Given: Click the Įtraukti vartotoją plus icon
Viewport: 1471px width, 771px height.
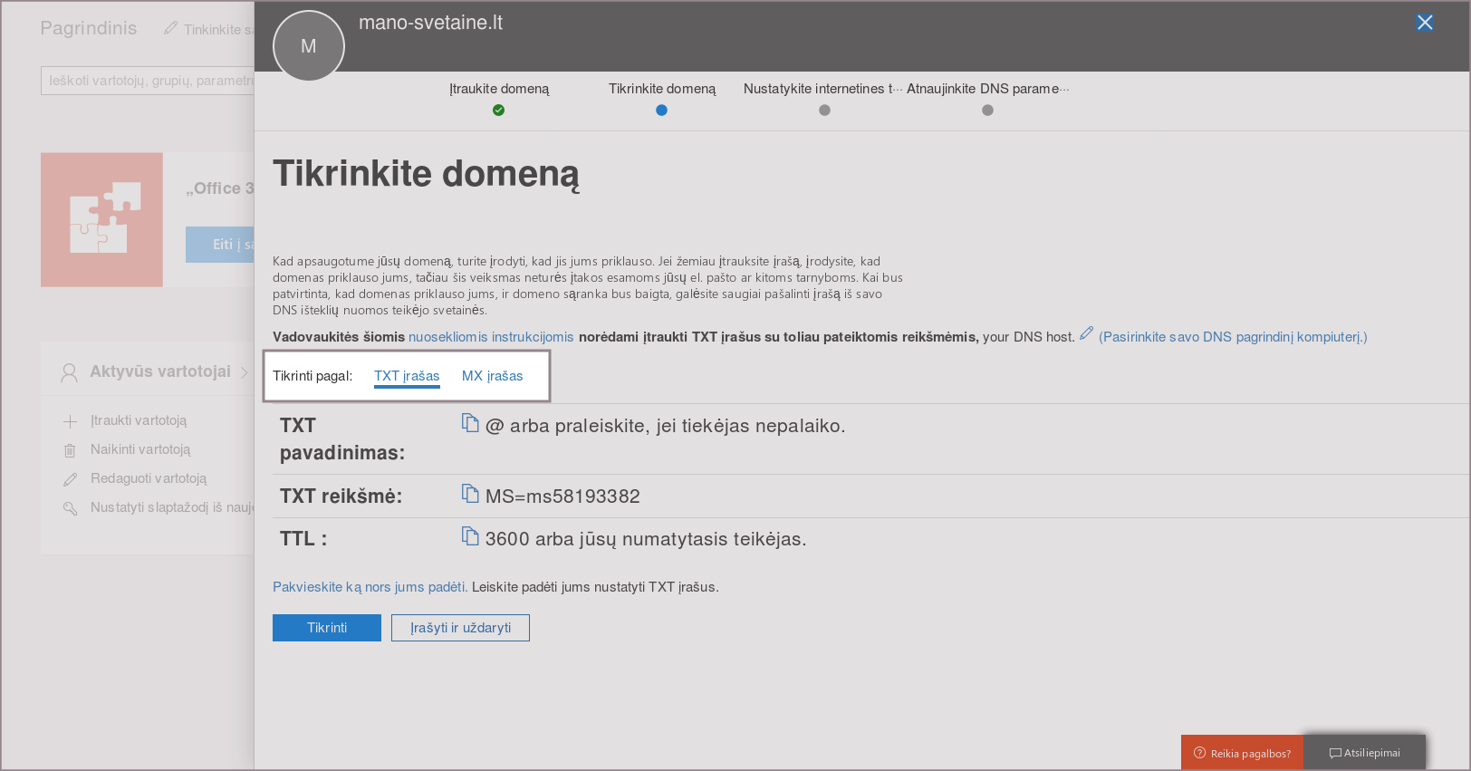Looking at the screenshot, I should click(x=70, y=421).
